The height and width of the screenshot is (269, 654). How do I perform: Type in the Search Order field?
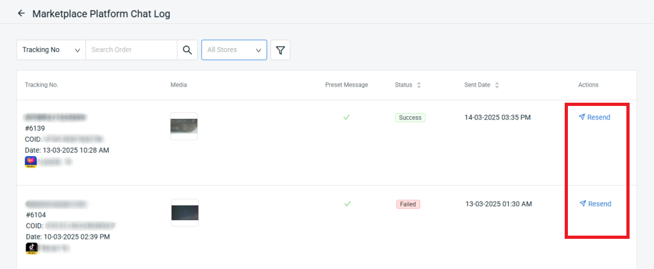131,50
